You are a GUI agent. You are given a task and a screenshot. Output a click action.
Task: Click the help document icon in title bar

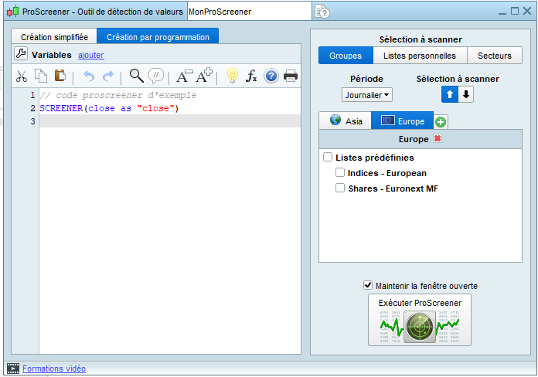click(x=322, y=12)
